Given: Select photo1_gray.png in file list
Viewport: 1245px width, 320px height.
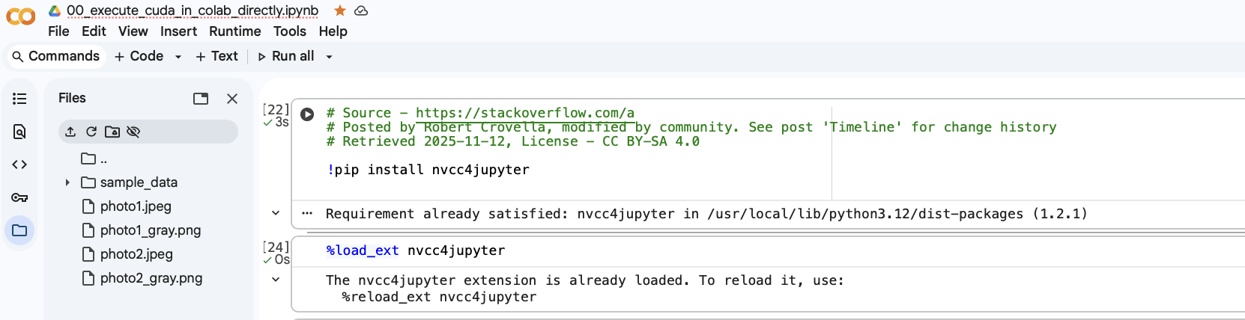Looking at the screenshot, I should [x=150, y=230].
